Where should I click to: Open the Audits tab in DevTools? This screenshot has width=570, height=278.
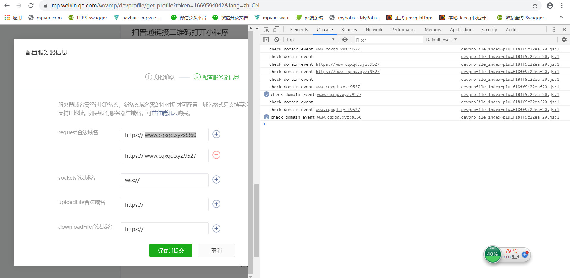512,30
